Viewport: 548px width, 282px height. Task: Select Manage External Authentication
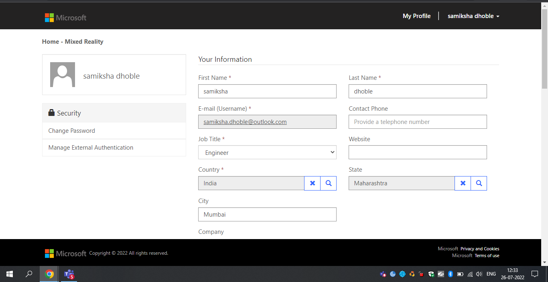tap(90, 147)
